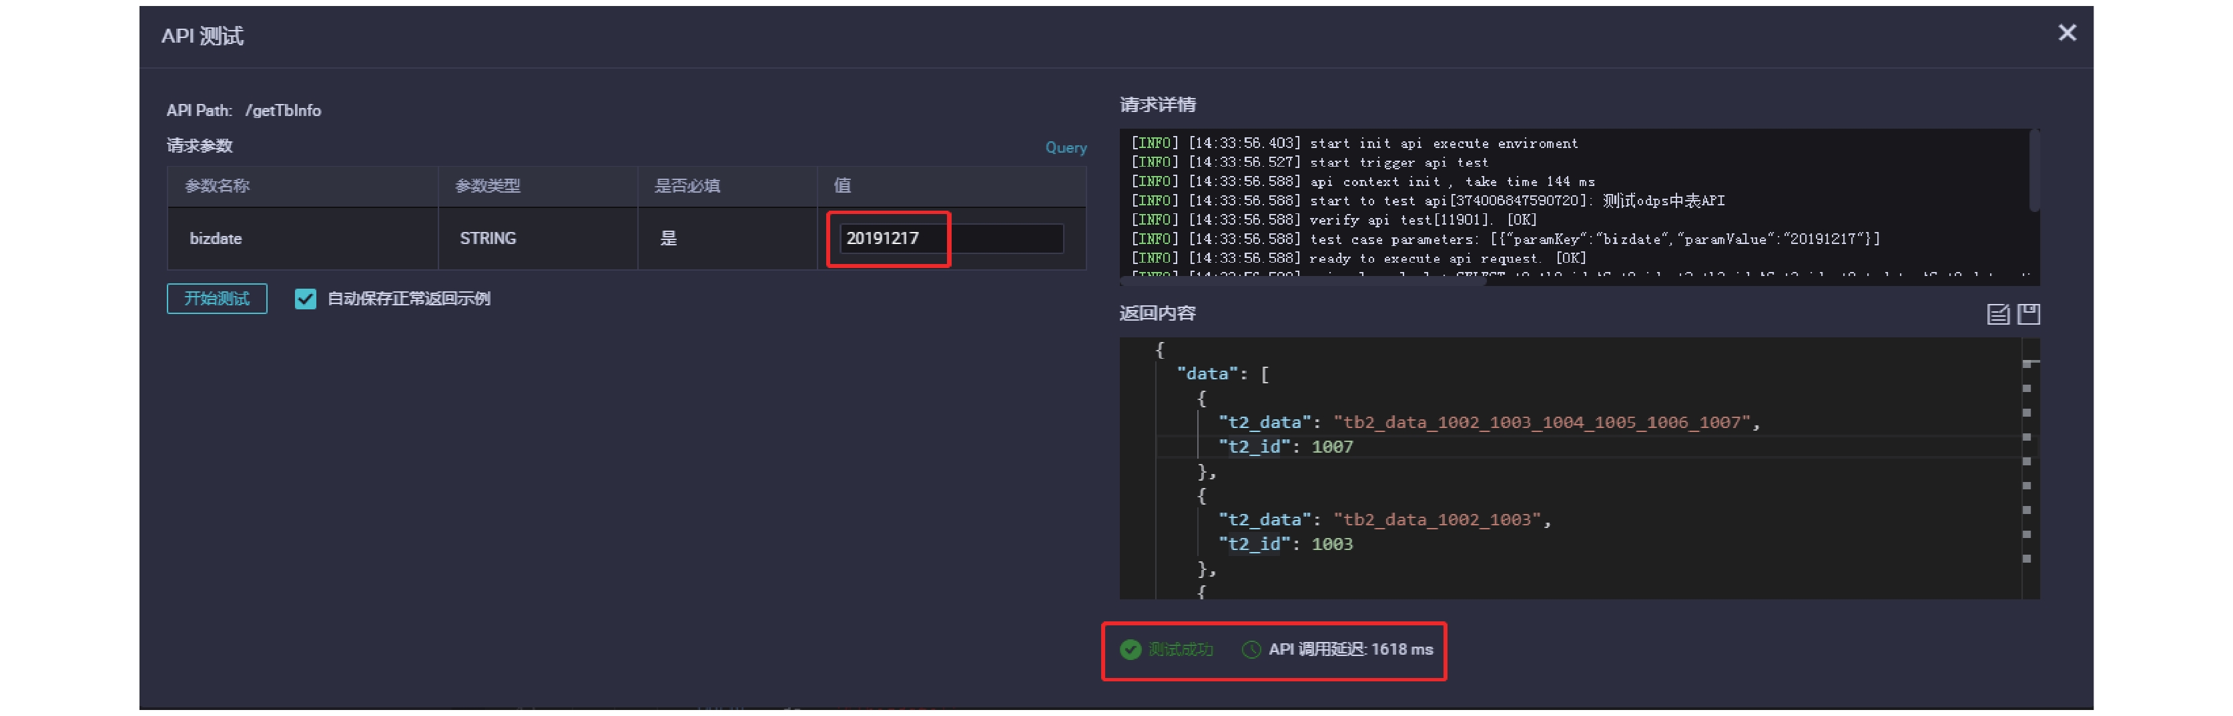Click the edit icon beside 返回内容
The height and width of the screenshot is (716, 2233).
(x=1998, y=314)
